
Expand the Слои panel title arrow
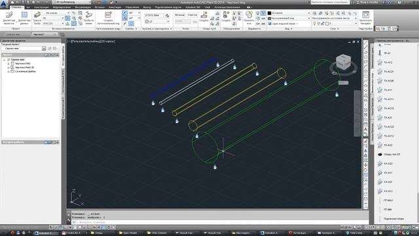[x=338, y=29]
